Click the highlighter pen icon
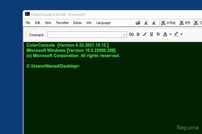The width and height of the screenshot is (202, 134). [176, 34]
